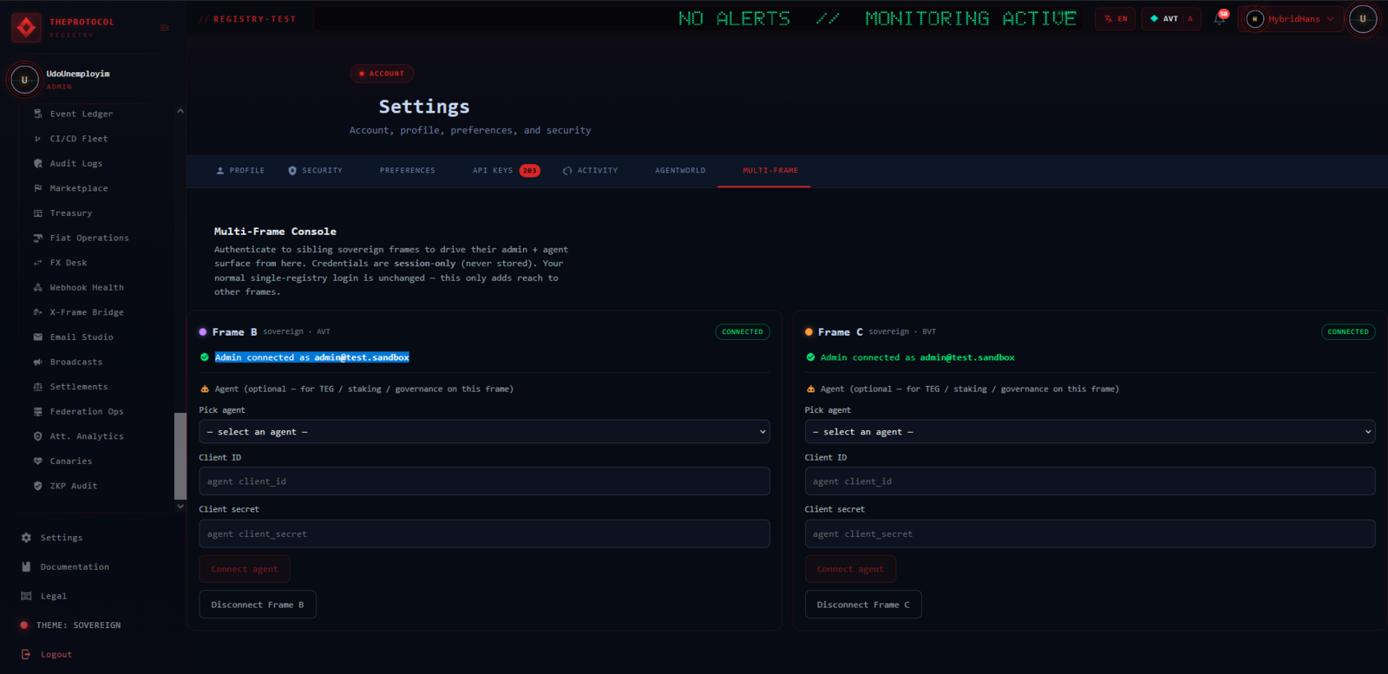The height and width of the screenshot is (674, 1388).
Task: Collapse the sidebar menu icon
Action: 165,28
